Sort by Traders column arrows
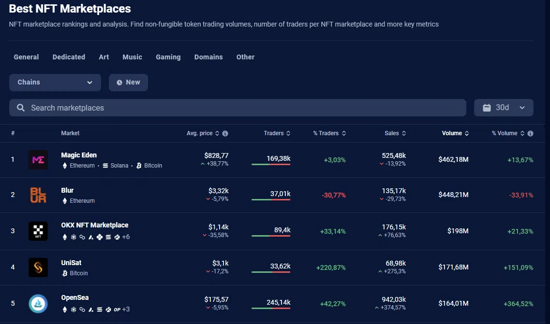 [x=288, y=133]
